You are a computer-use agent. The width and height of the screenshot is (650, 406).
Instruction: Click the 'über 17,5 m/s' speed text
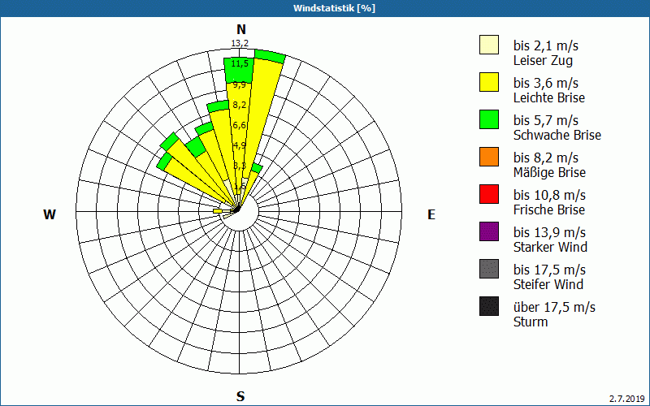coord(555,307)
